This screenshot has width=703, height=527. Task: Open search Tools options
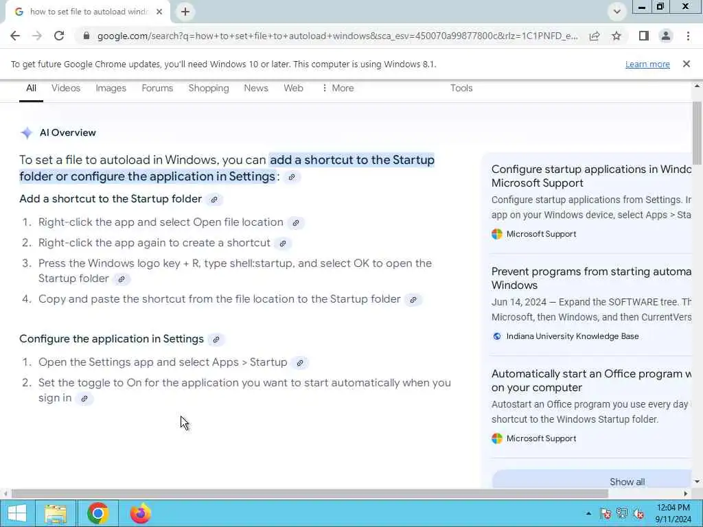461,89
